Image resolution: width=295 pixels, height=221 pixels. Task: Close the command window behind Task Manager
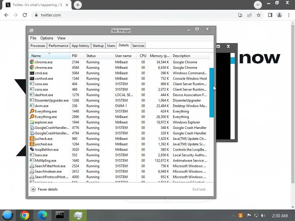coord(228,46)
